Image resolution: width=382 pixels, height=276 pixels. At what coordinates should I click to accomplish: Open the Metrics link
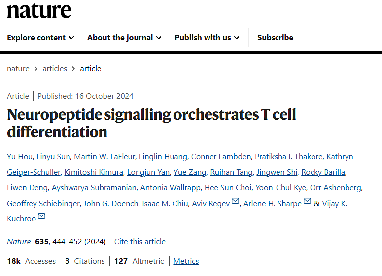[x=186, y=261]
